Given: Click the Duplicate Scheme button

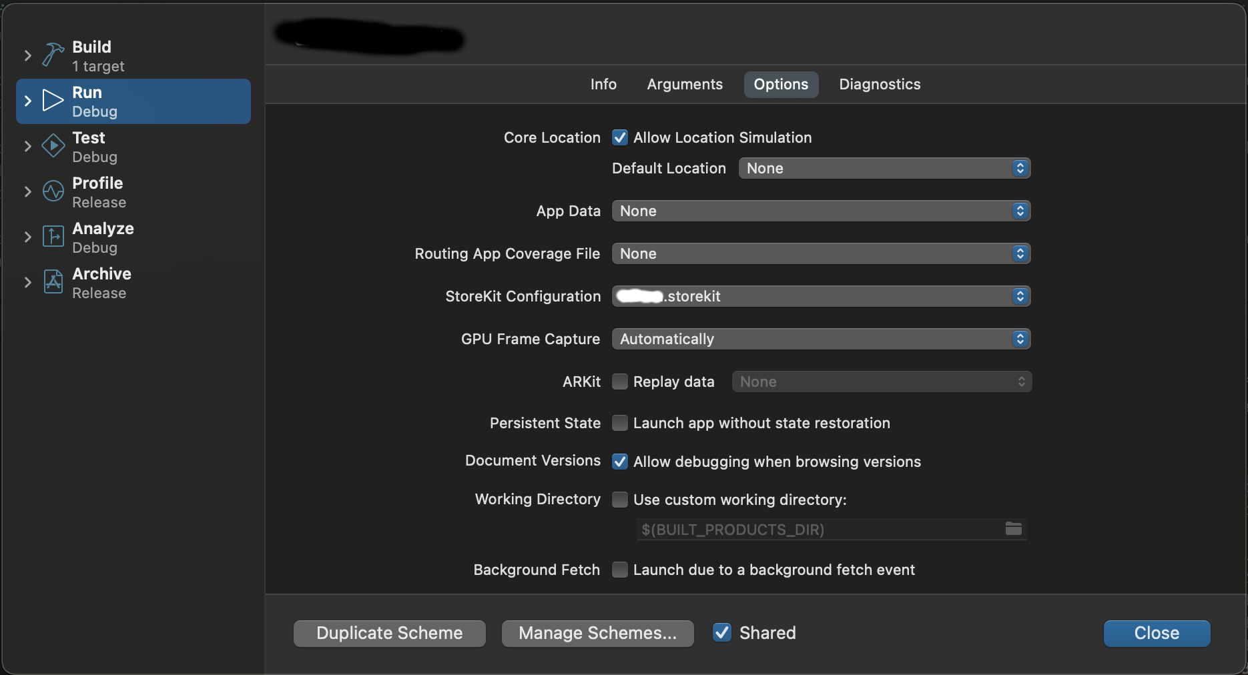Looking at the screenshot, I should 389,633.
